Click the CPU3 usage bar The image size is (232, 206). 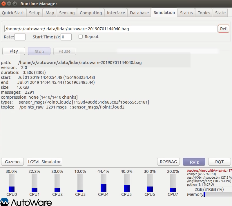[80, 183]
